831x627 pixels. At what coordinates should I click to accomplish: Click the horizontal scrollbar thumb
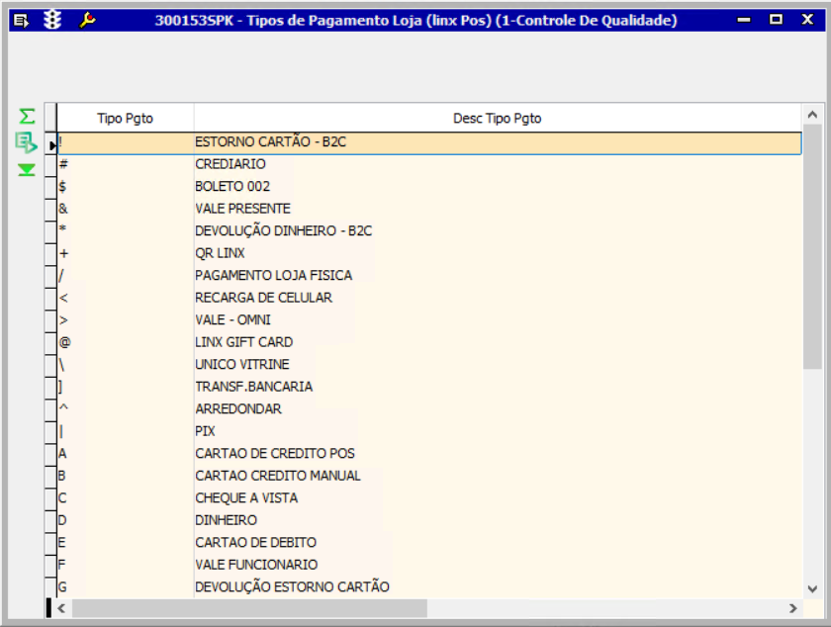(x=249, y=608)
